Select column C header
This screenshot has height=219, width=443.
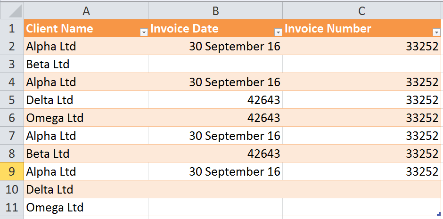[361, 11]
